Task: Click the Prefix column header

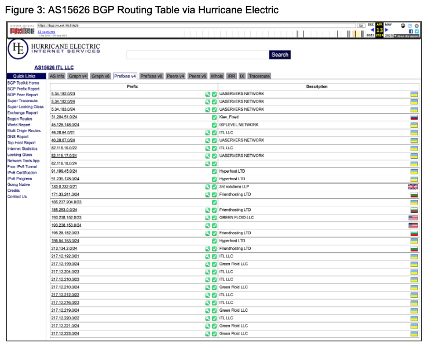Action: pos(133,86)
